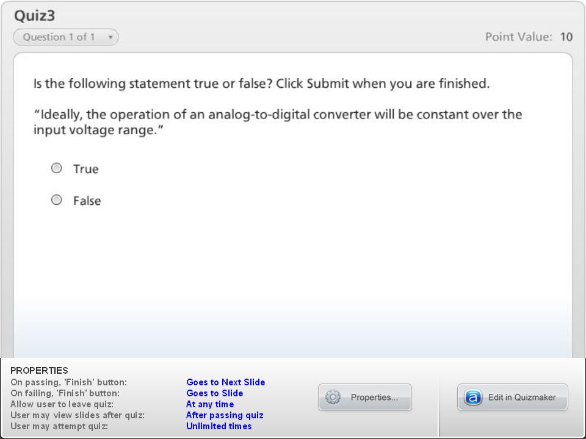Click the After passing quiz link
Viewport: 586px width, 439px height.
[225, 415]
